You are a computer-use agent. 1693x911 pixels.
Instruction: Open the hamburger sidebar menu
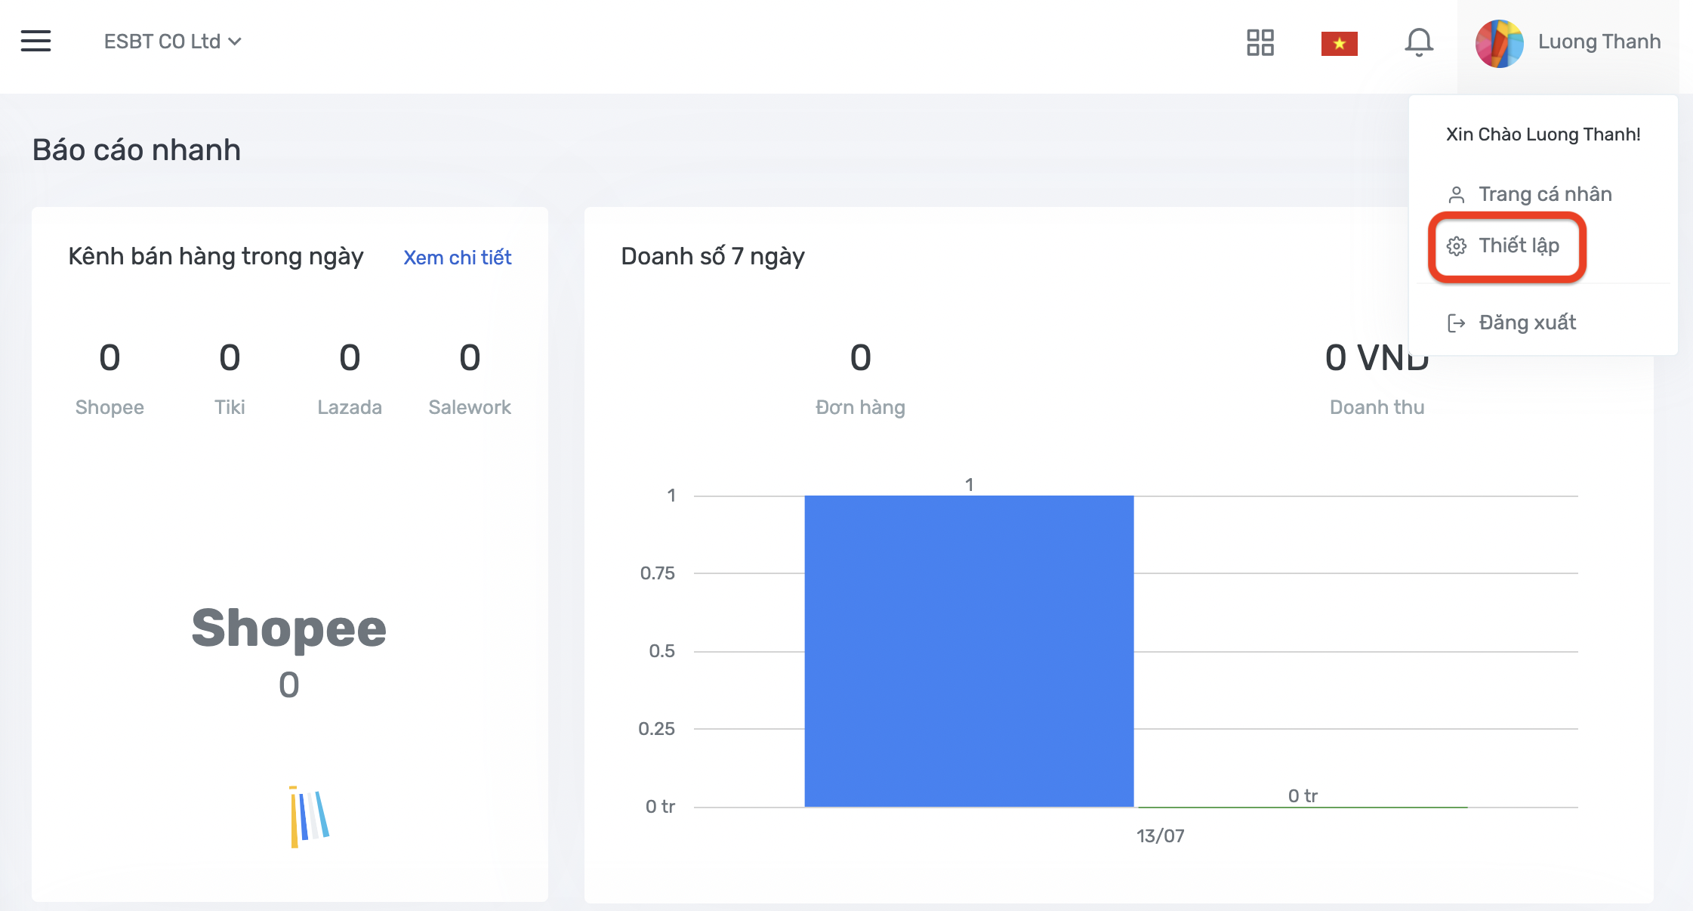click(35, 41)
